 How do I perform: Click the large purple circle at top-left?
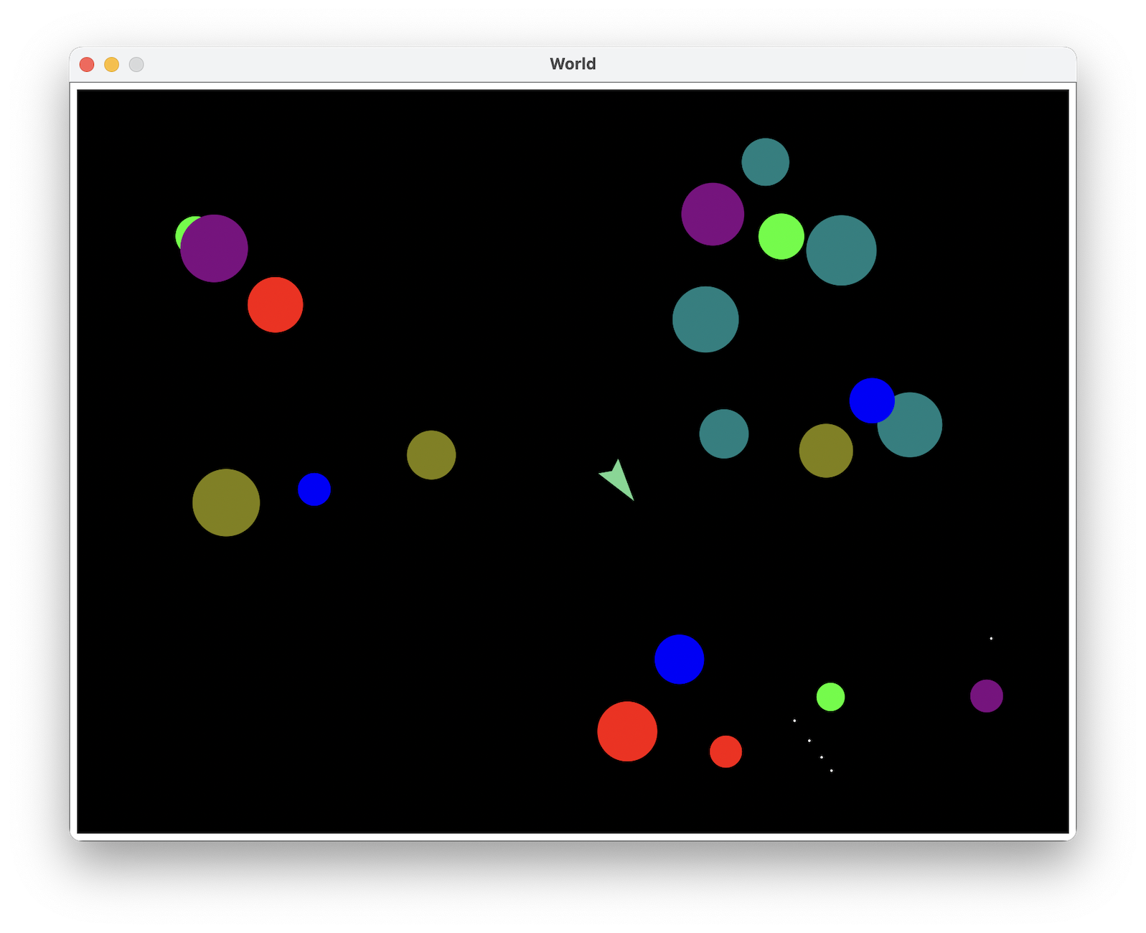pos(214,248)
